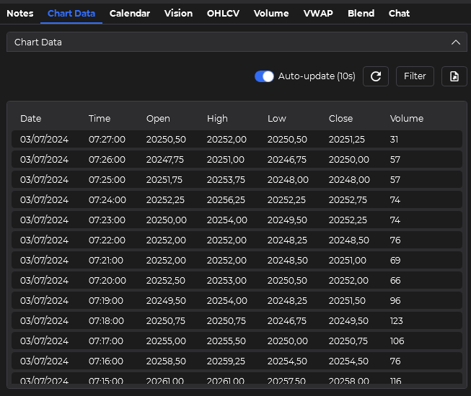The image size is (471, 396).
Task: Click the 07:17:00 time cell
Action: point(106,341)
